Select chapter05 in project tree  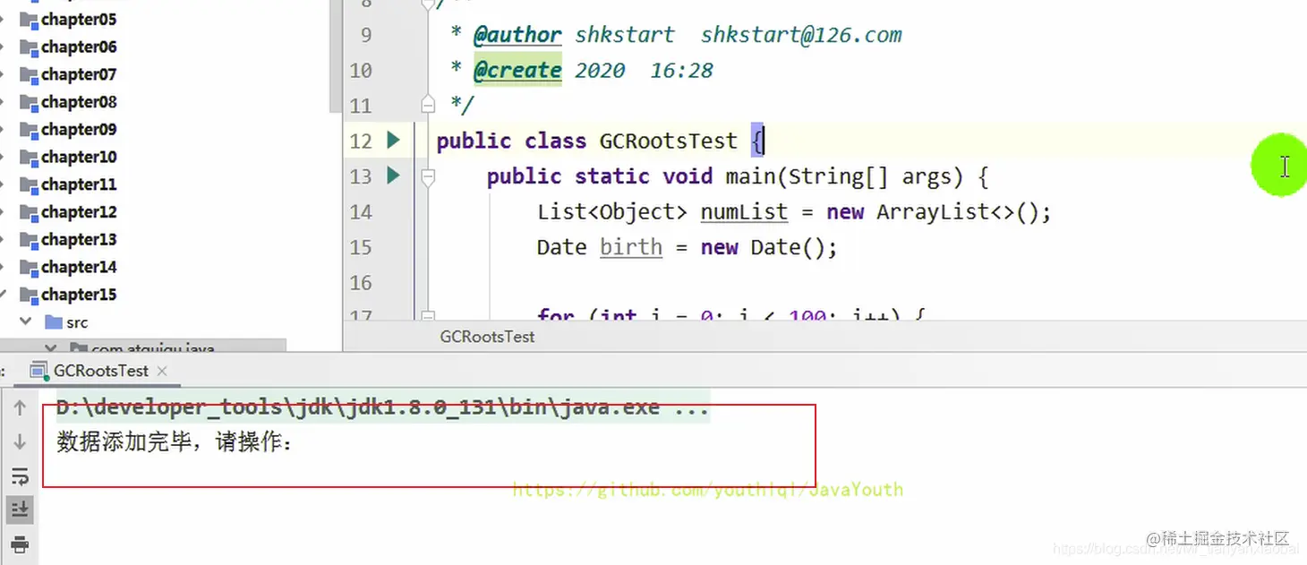coord(79,20)
